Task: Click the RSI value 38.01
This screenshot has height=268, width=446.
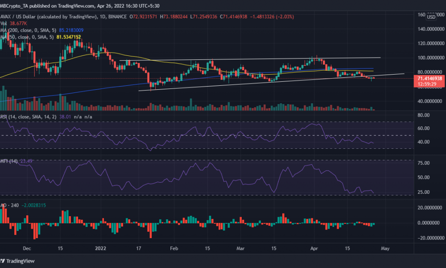Action: coord(65,117)
